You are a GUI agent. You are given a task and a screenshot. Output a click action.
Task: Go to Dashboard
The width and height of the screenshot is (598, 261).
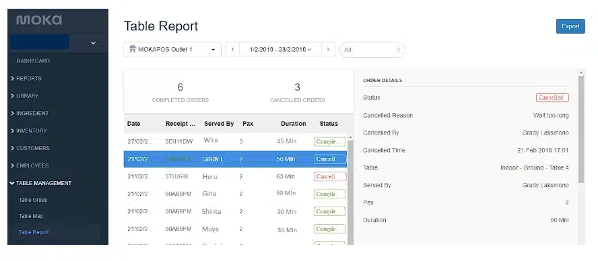[x=33, y=61]
